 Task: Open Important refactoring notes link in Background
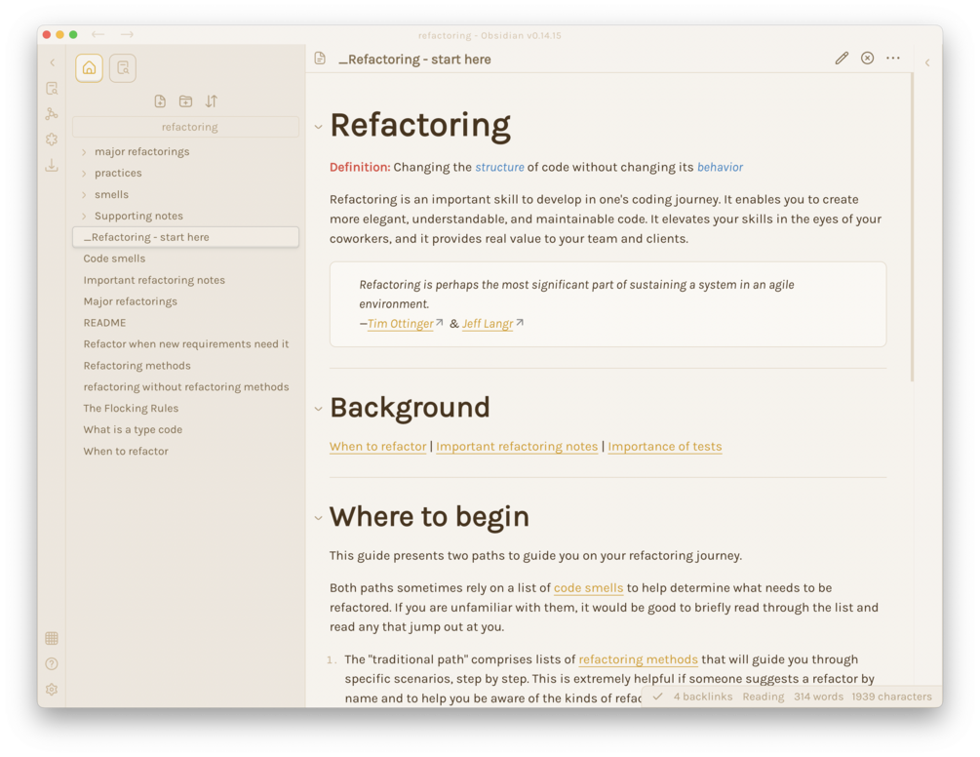[x=517, y=447]
